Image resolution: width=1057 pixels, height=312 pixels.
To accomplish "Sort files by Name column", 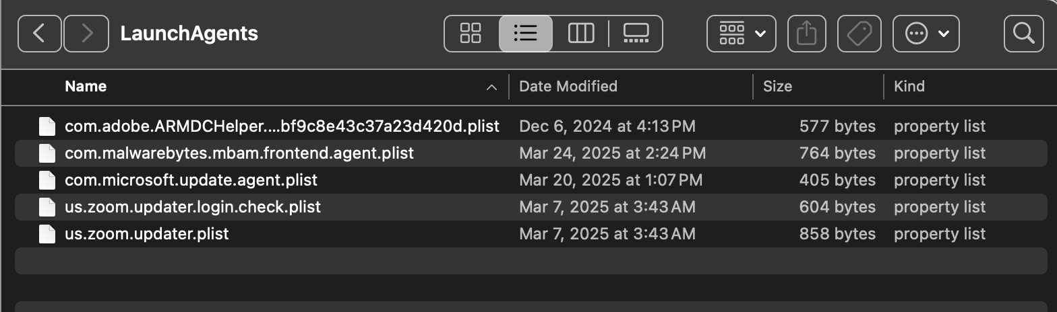I will (86, 86).
